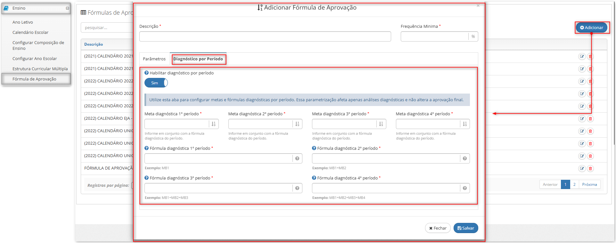The image size is (616, 243).
Task: Go to page 2 of results
Action: point(574,185)
